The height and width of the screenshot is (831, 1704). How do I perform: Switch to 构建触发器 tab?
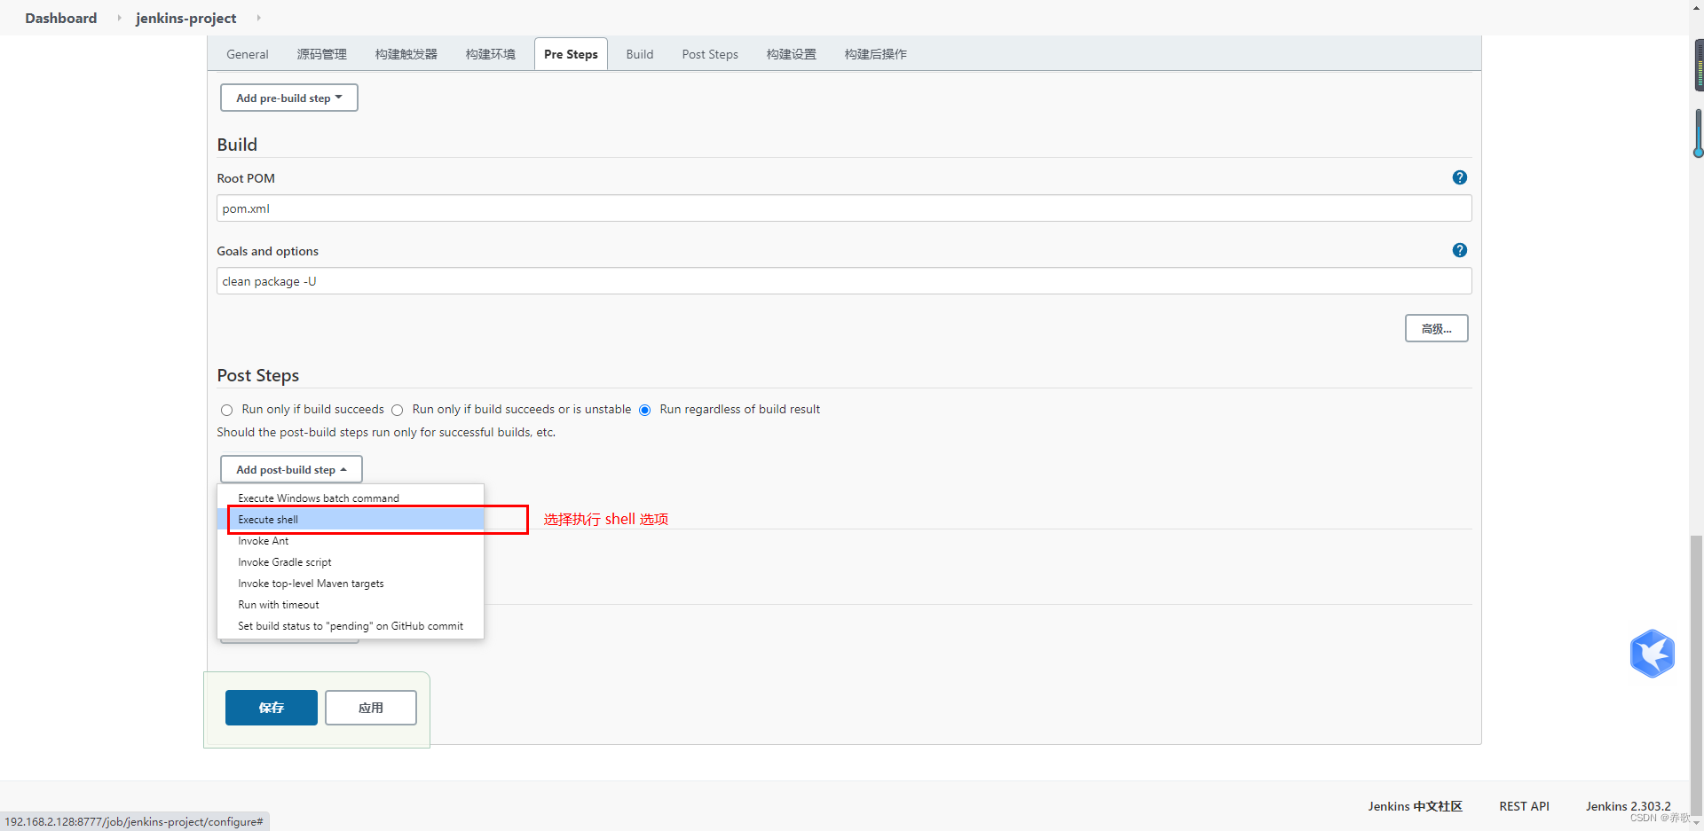coord(406,54)
